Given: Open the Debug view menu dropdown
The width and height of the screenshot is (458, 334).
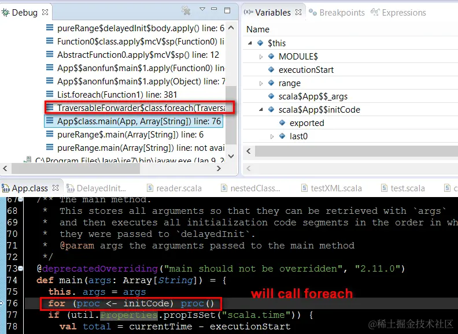Looking at the screenshot, I should tap(202, 9).
